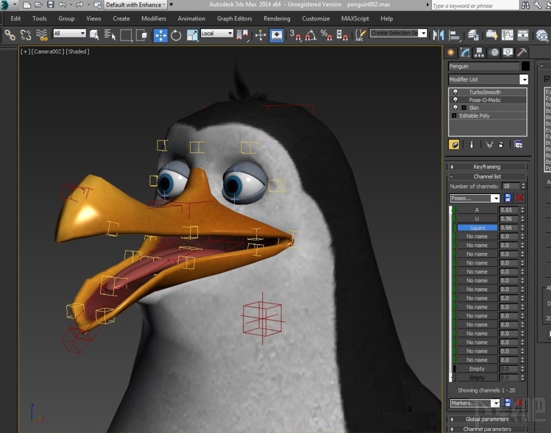Click the Select Object arrow tool
The height and width of the screenshot is (433, 551).
click(94, 35)
